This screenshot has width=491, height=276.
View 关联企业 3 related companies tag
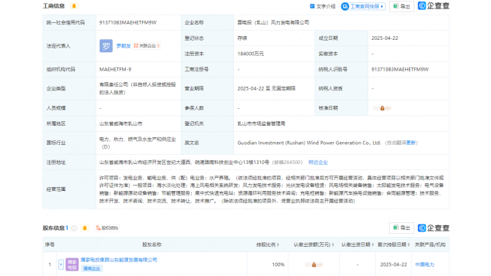coord(147,46)
